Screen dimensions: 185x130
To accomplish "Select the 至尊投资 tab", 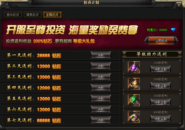I will coord(52,15).
